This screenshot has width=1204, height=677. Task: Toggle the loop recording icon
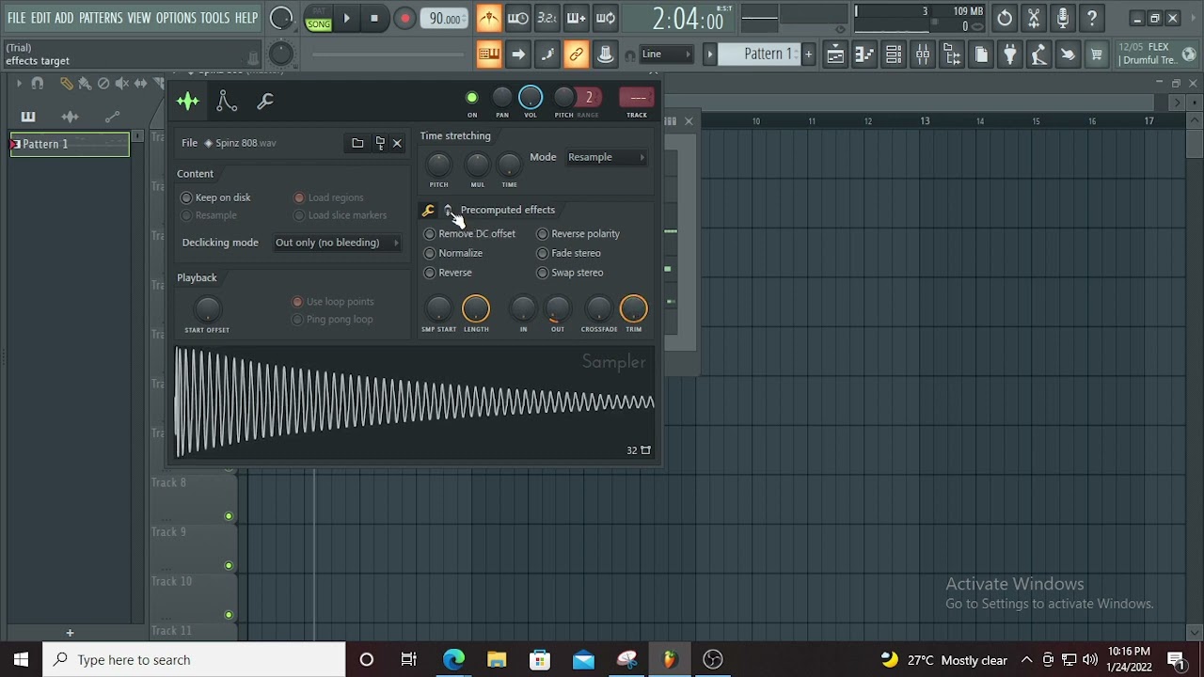point(606,18)
